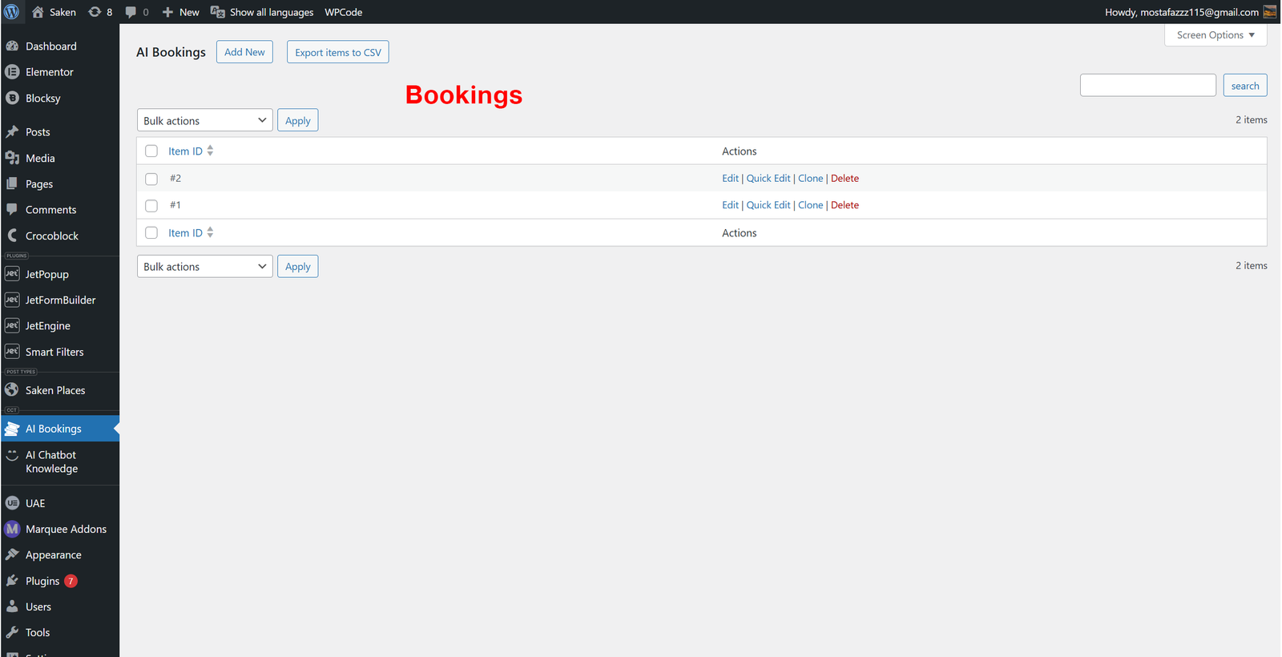The height and width of the screenshot is (657, 1282).
Task: Click Export items to CSV button
Action: [337, 53]
